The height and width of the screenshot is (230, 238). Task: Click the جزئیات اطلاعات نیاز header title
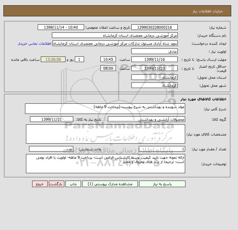click(207, 11)
